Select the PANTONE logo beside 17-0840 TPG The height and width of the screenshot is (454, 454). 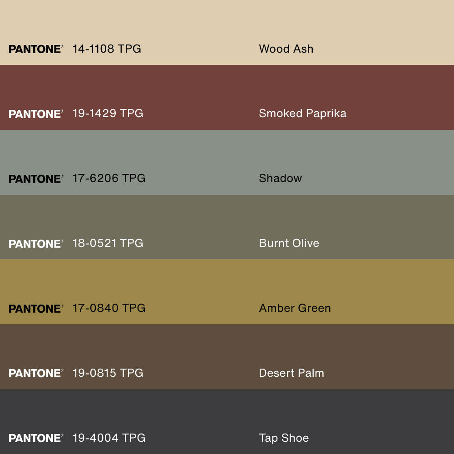(x=36, y=309)
